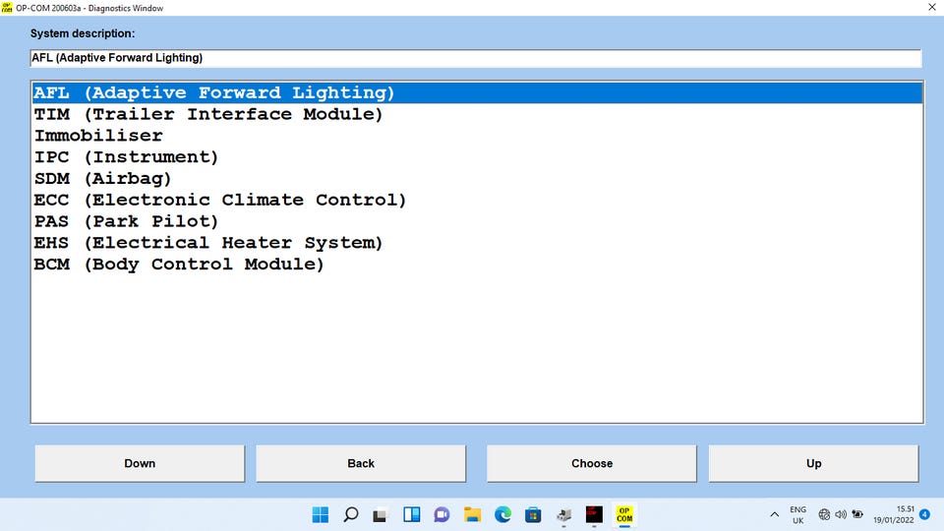
Task: Open Task View on taskbar
Action: point(380,514)
